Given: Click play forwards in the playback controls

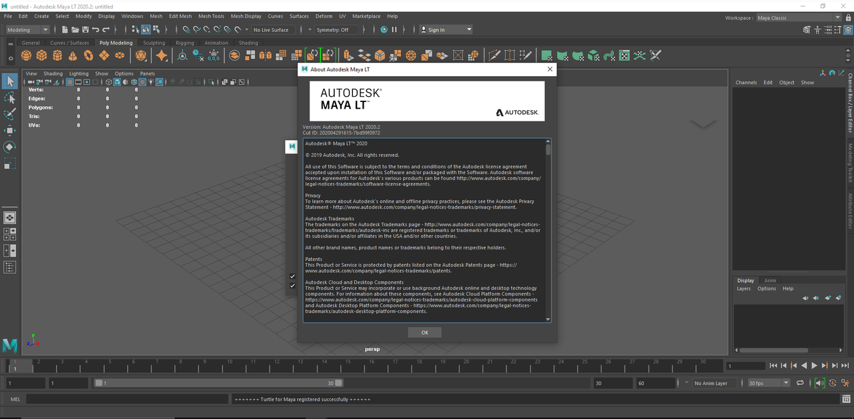Looking at the screenshot, I should point(814,366).
